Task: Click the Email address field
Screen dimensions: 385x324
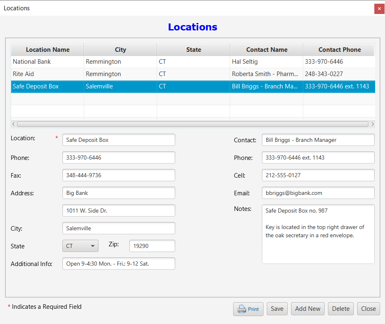Action: click(x=318, y=192)
